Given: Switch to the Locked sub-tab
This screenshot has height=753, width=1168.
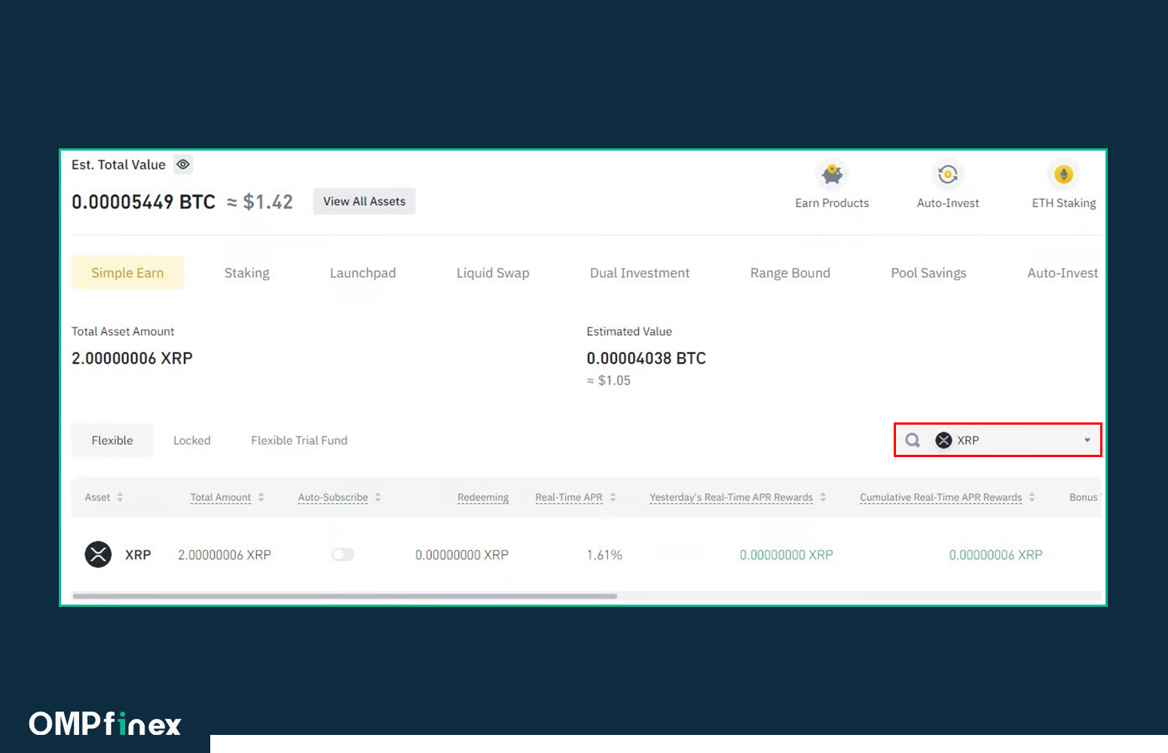Looking at the screenshot, I should click(x=192, y=441).
